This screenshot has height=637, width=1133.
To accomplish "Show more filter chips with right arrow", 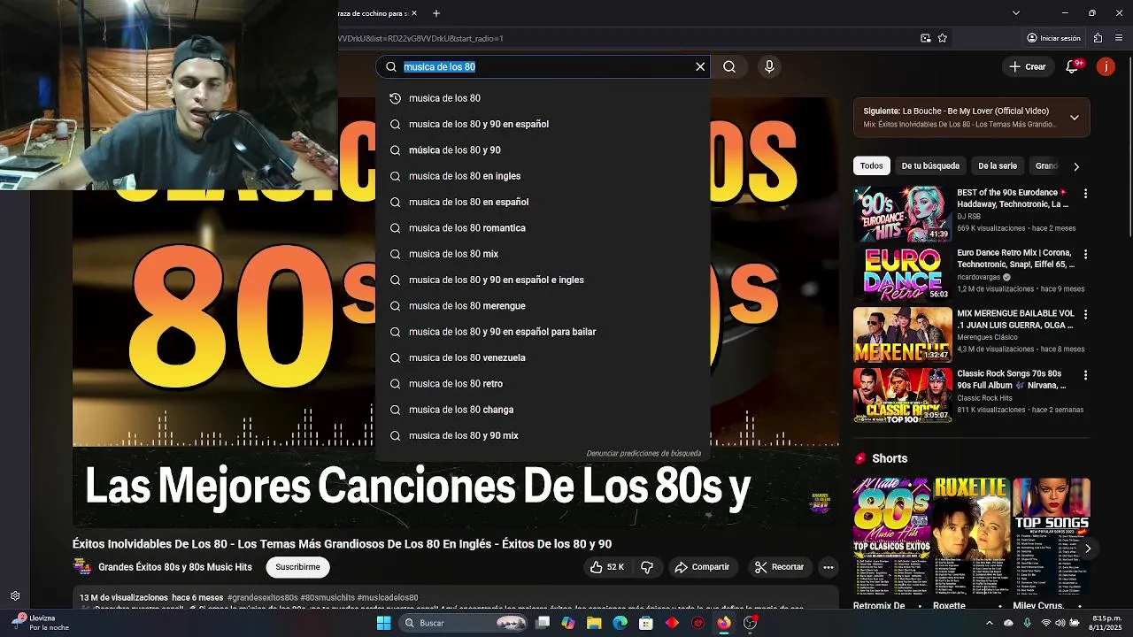I will pos(1076,166).
